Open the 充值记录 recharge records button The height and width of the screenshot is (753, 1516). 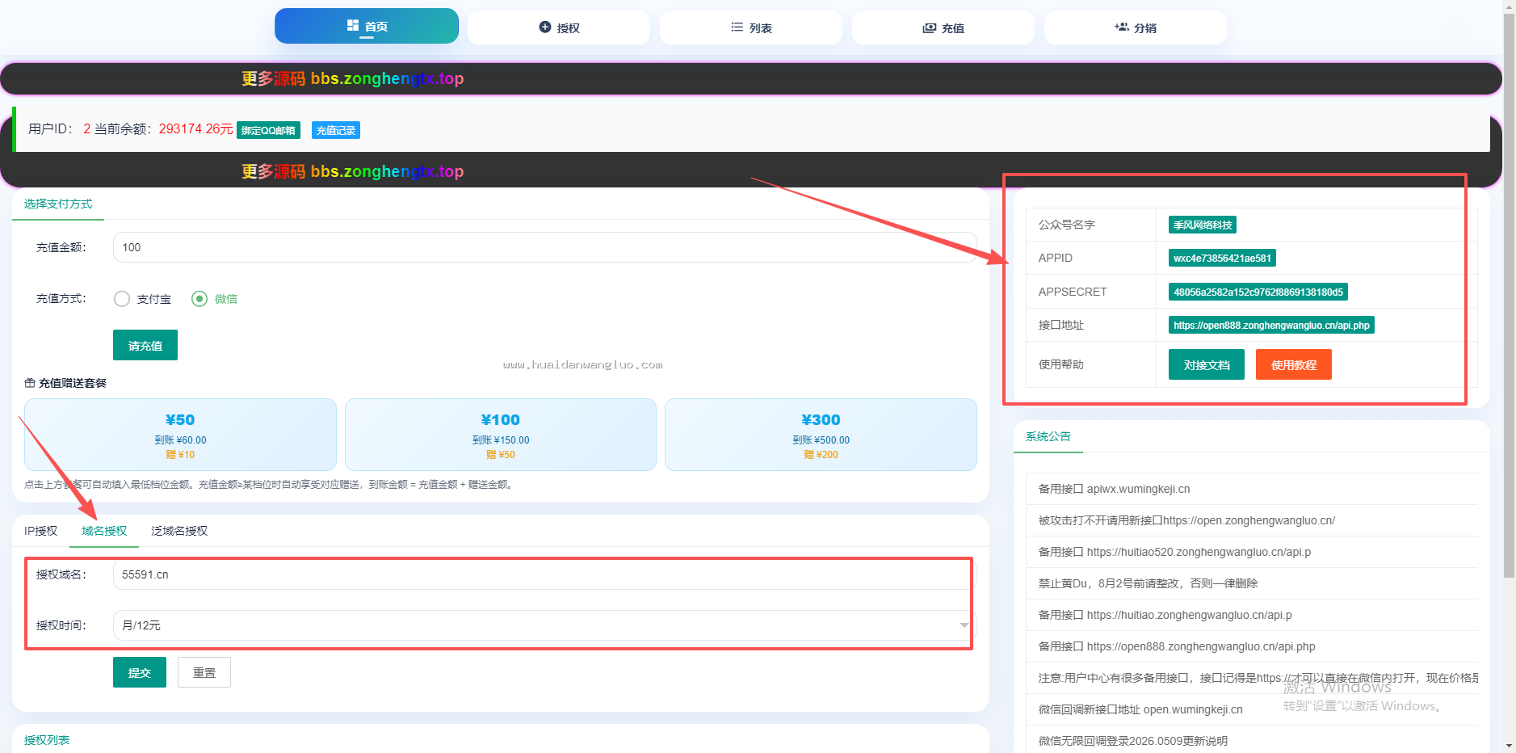tap(336, 130)
